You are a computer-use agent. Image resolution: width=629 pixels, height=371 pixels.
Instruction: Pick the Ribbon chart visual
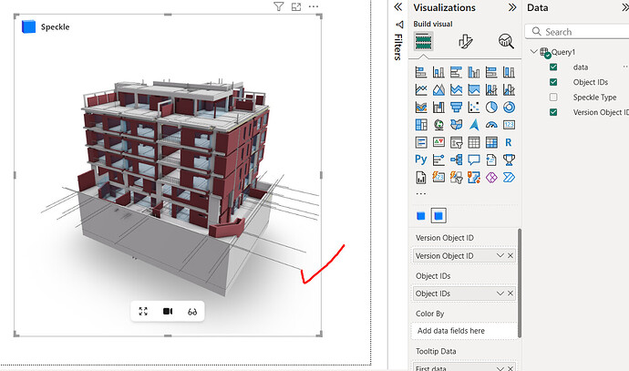tap(421, 107)
